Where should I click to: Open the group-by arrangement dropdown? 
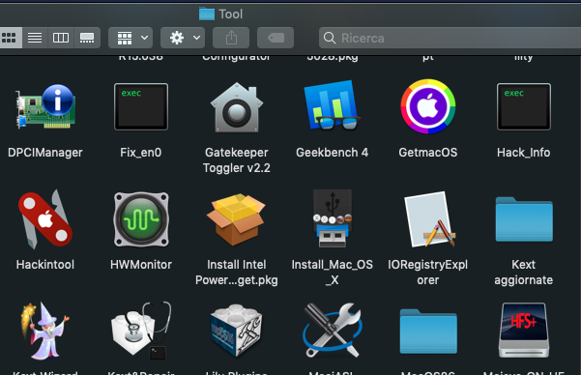pyautogui.click(x=131, y=38)
